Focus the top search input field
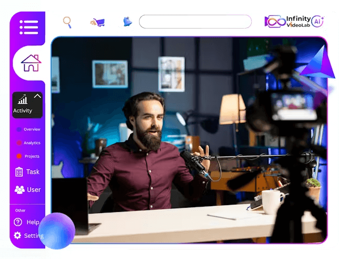 click(195, 22)
